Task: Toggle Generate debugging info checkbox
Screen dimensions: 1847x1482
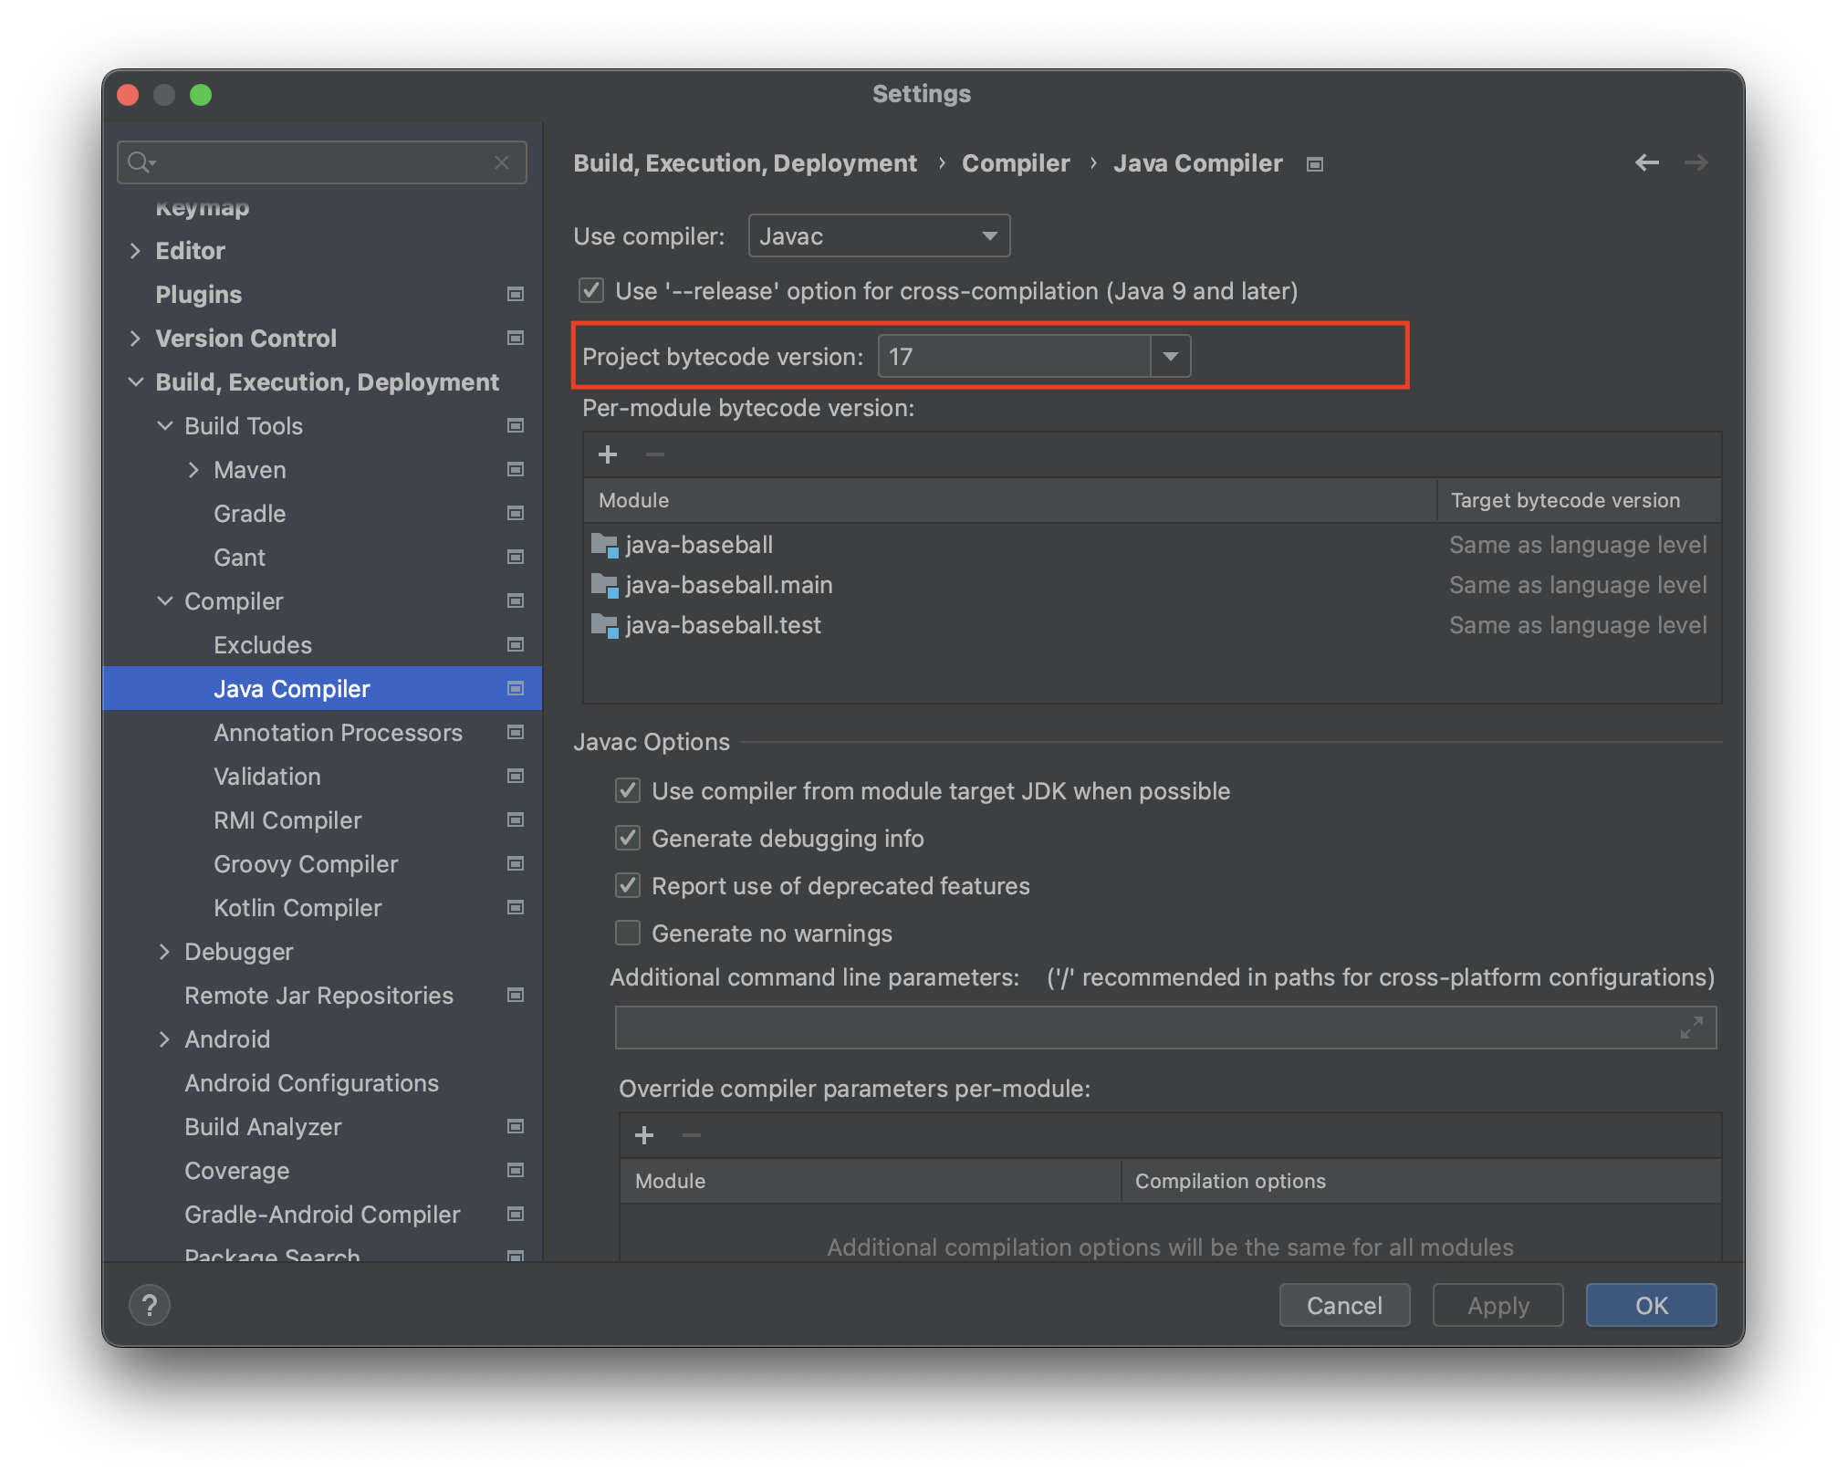Action: (x=628, y=839)
